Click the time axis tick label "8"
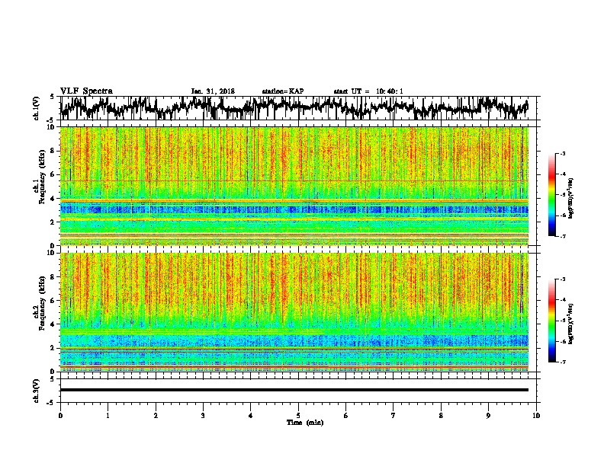Image resolution: width=604 pixels, height=466 pixels. click(x=441, y=416)
